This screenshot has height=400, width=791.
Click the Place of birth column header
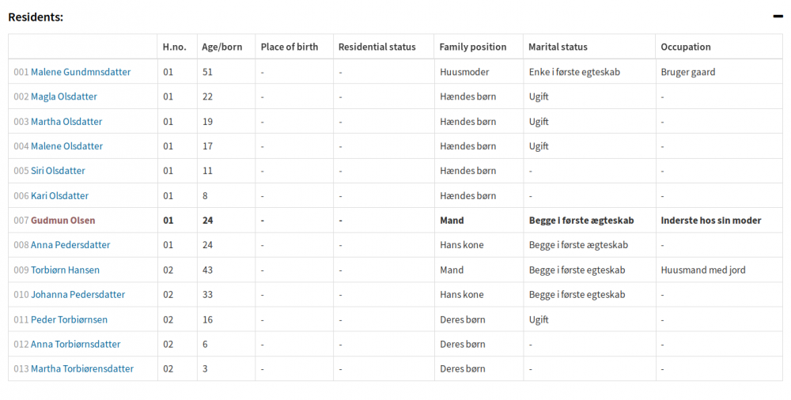point(290,47)
